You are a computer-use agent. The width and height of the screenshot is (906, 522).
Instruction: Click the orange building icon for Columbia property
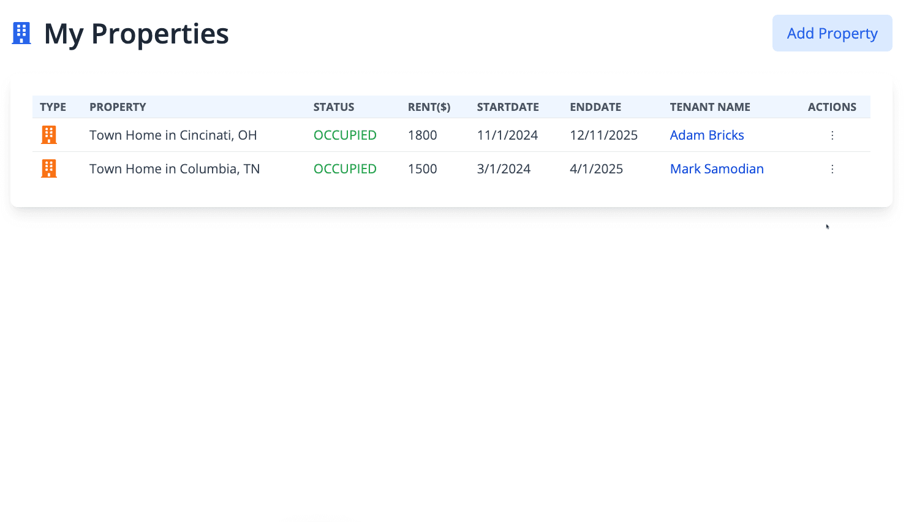[49, 168]
